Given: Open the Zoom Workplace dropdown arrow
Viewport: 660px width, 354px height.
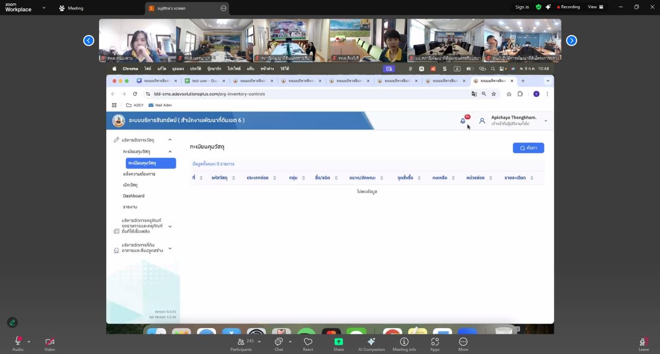Looking at the screenshot, I should click(x=44, y=8).
